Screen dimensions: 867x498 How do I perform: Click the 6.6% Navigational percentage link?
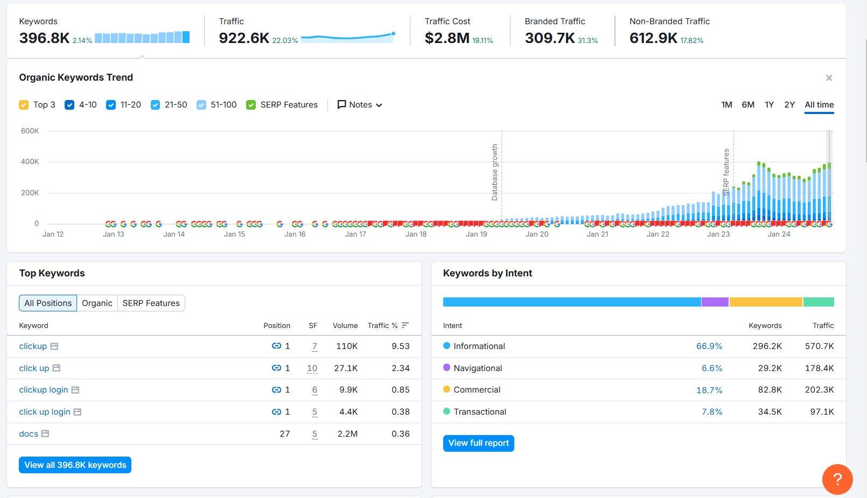coord(712,368)
